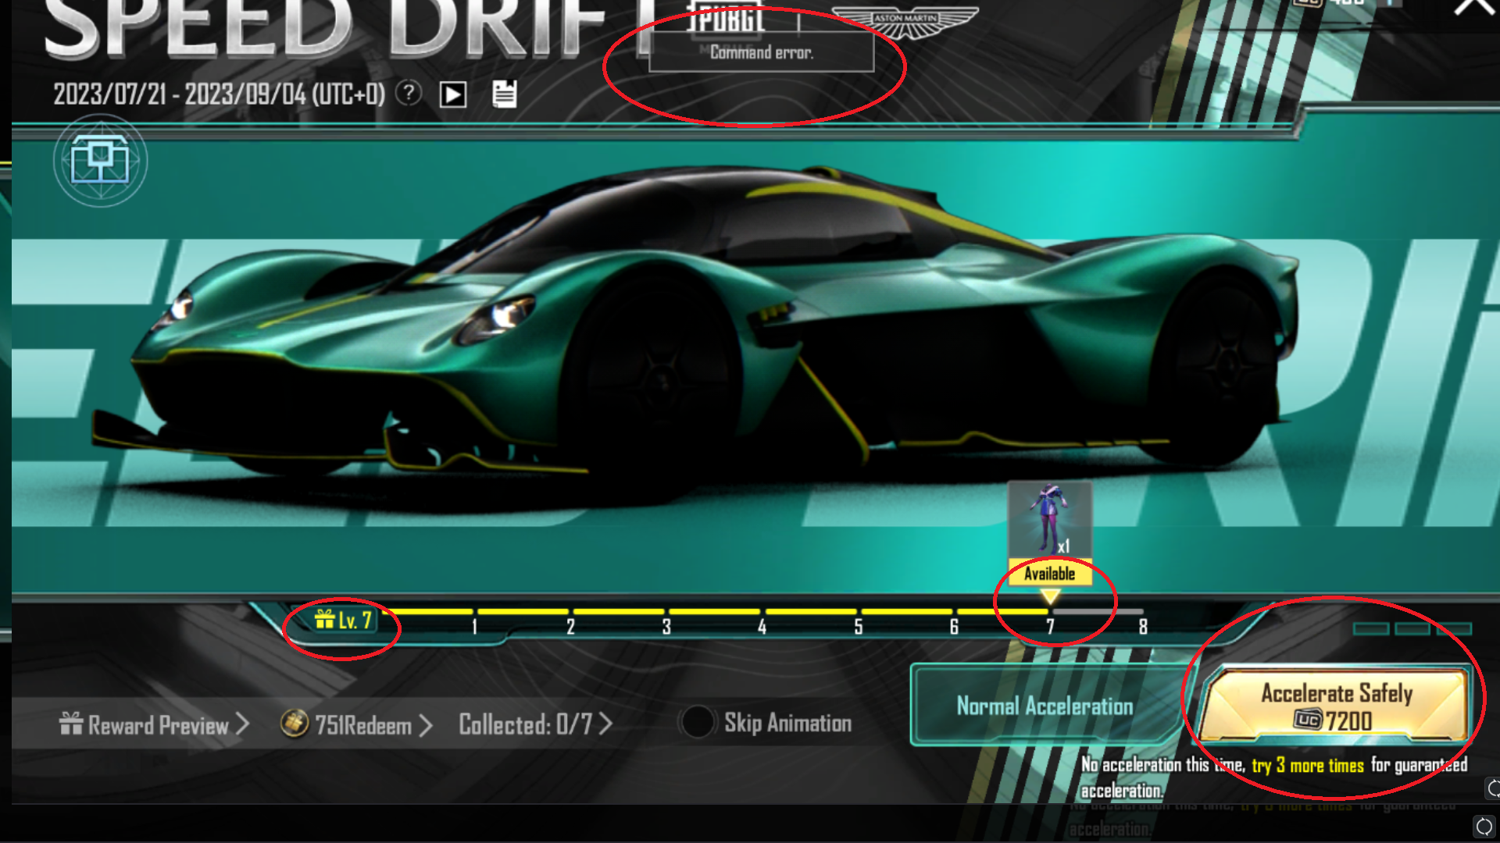Select the outfit reward thumbnail at level 7
The height and width of the screenshot is (843, 1500).
point(1049,518)
